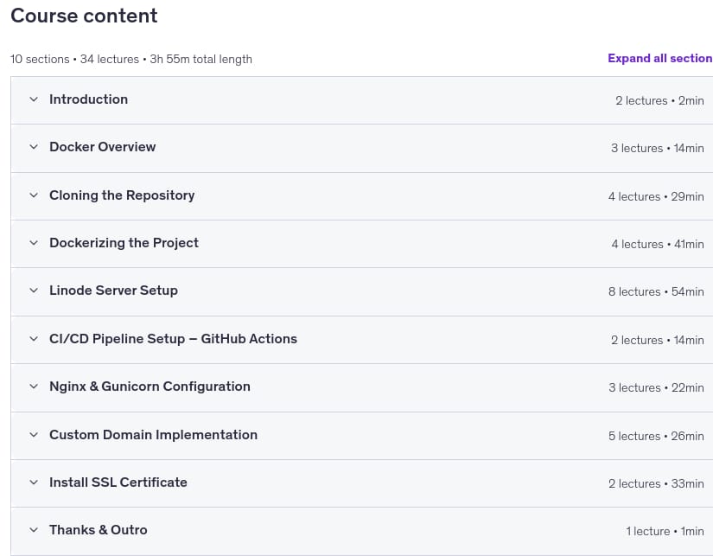Expand the Introduction section chevron

pos(34,99)
